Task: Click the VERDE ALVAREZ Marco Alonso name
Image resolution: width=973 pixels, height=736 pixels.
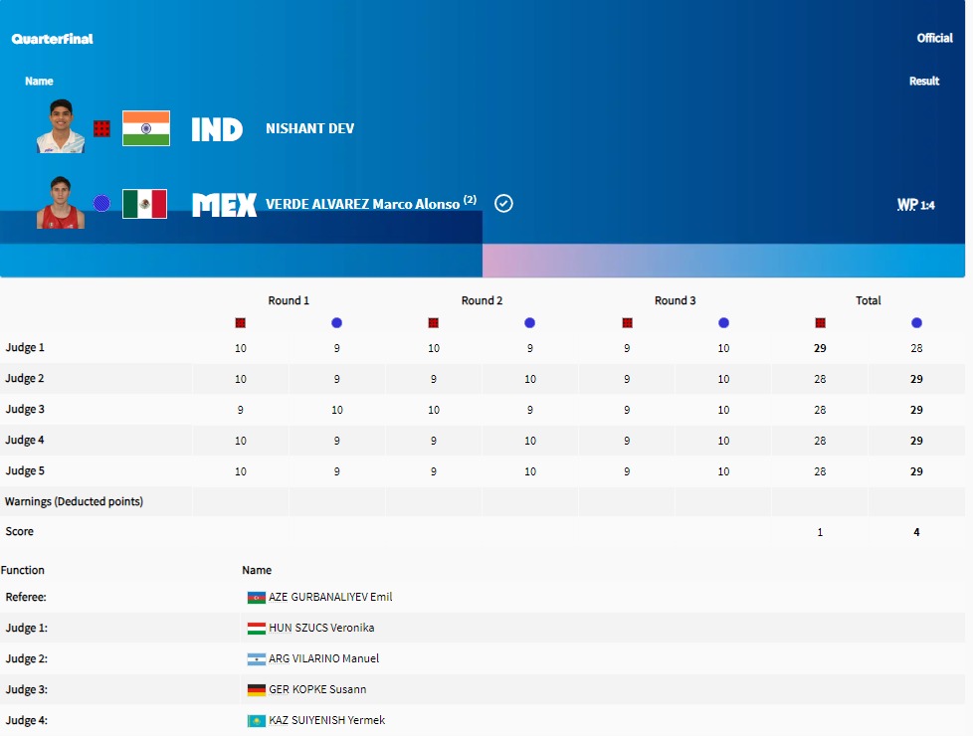Action: (363, 204)
